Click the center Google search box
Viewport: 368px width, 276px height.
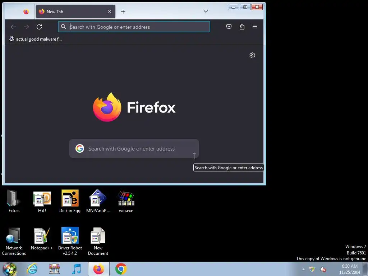click(x=134, y=148)
